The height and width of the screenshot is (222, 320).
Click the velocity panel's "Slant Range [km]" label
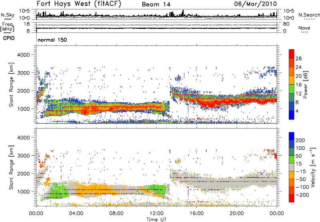[12, 168]
